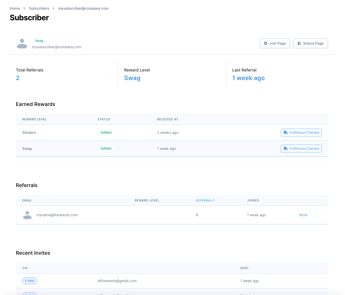Click the fulfilled status badge for Stickers
345x295 pixels.
point(106,133)
